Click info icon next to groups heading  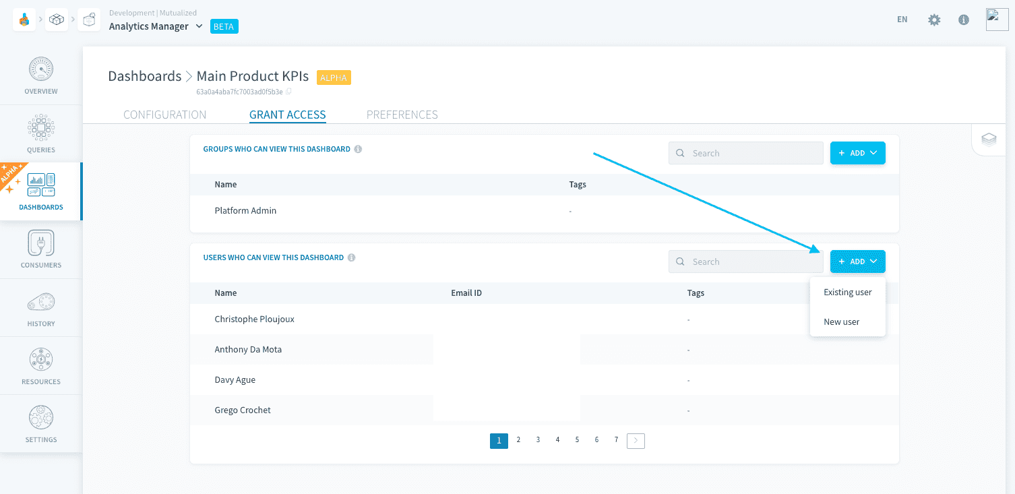(358, 149)
